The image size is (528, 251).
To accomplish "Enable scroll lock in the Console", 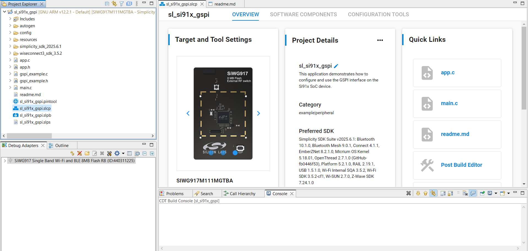I will (x=450, y=193).
